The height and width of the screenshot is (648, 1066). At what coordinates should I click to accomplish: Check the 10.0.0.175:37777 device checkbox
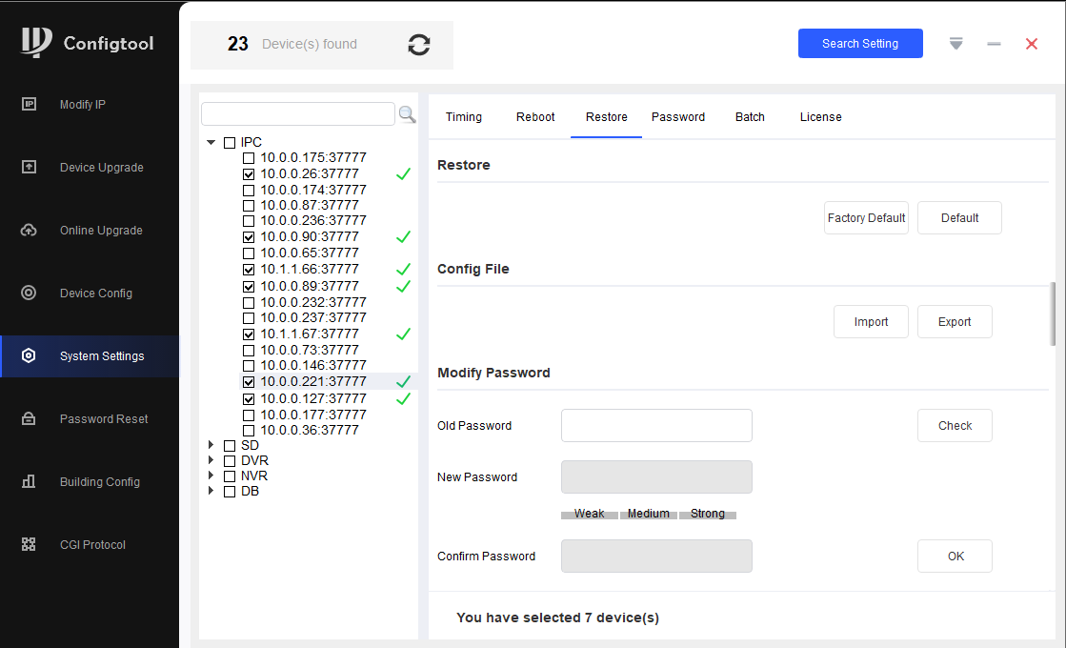249,158
